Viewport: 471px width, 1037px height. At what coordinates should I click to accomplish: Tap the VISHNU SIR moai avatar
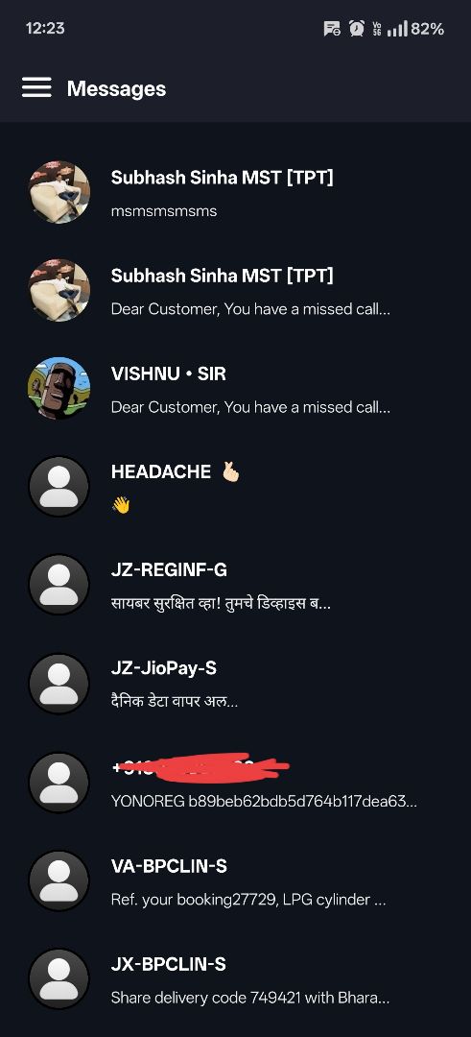coord(59,388)
